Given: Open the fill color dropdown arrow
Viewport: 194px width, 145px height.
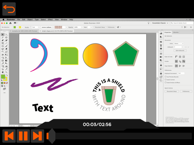Looking at the screenshot, I should pos(17,27).
